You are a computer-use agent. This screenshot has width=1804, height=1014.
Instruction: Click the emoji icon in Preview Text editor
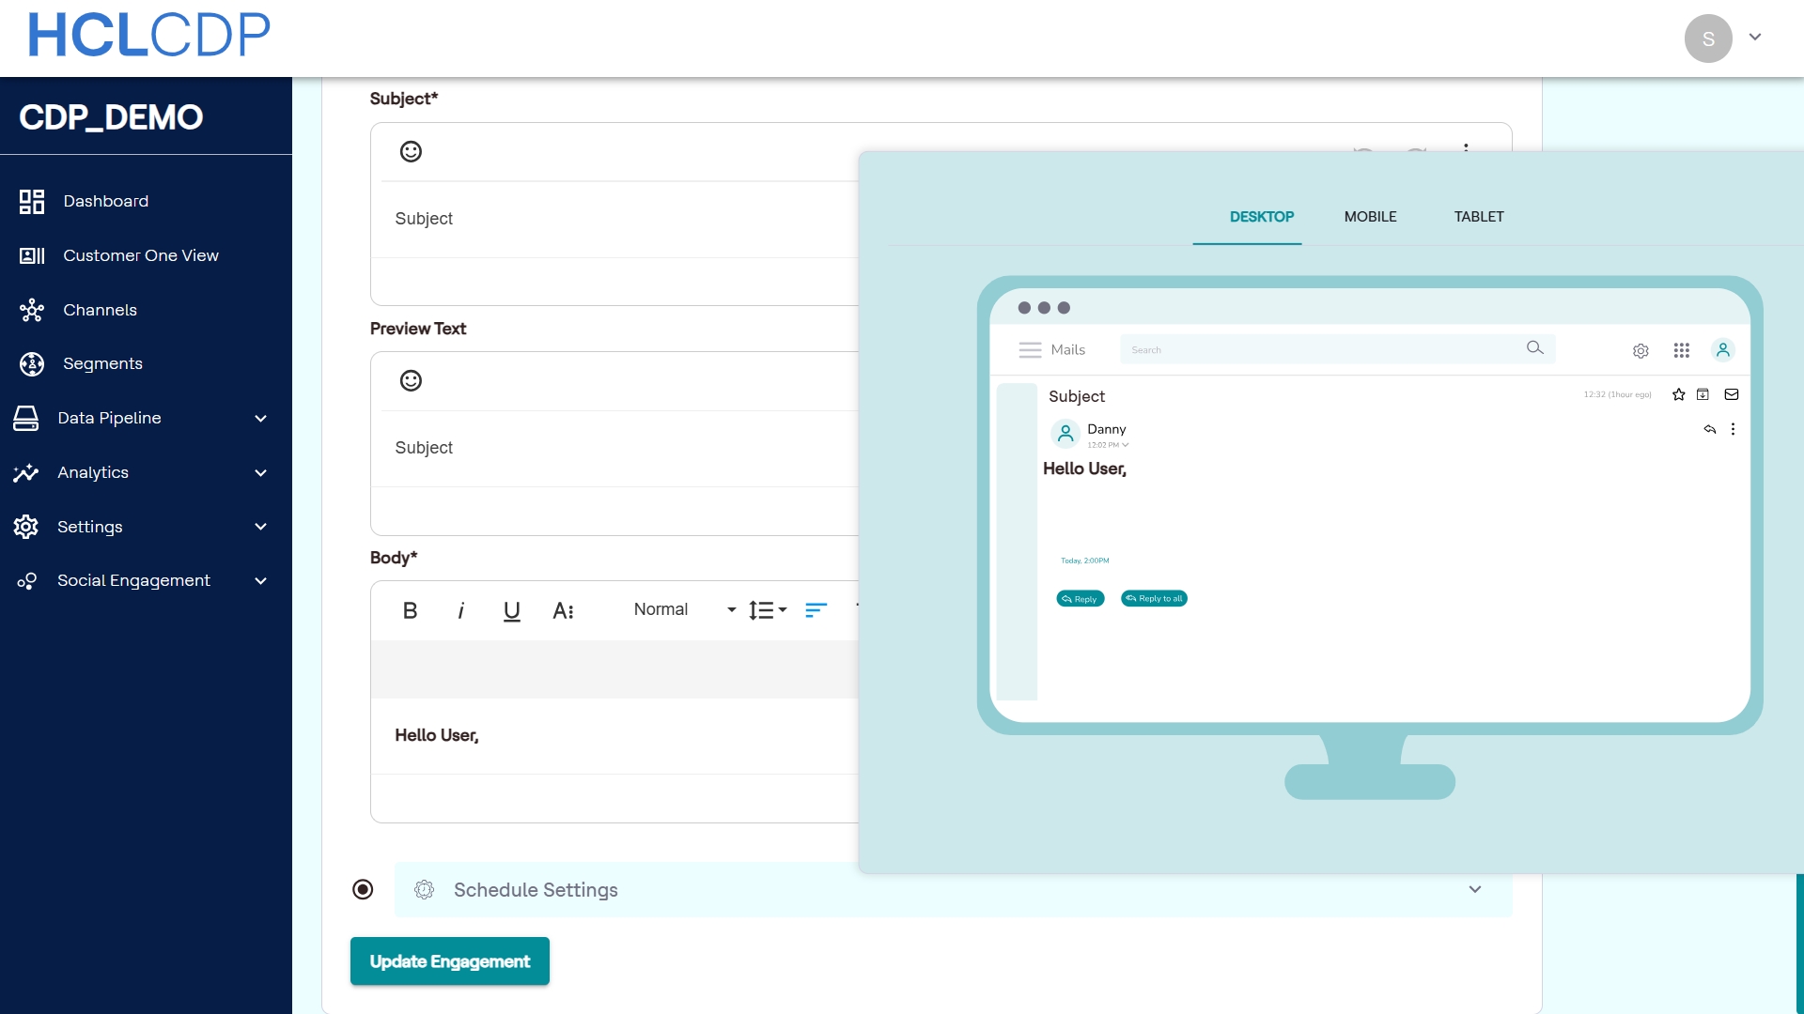411,380
